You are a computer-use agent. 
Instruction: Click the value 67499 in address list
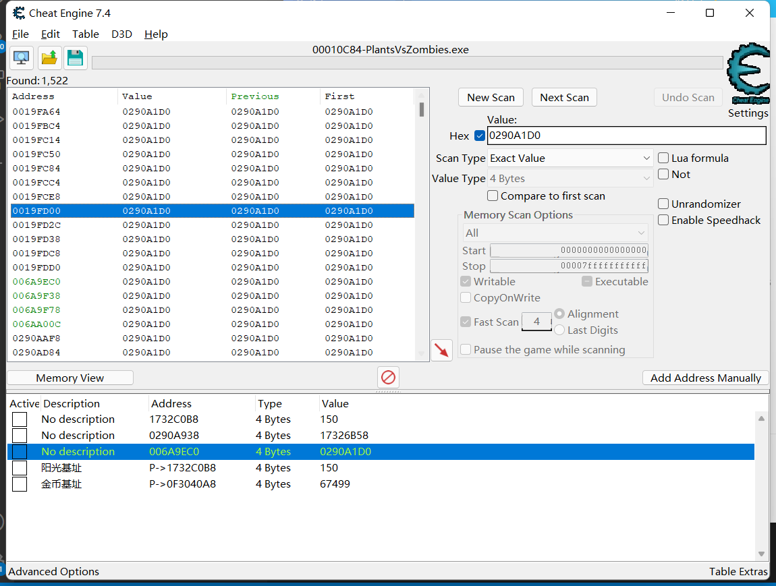pos(335,484)
